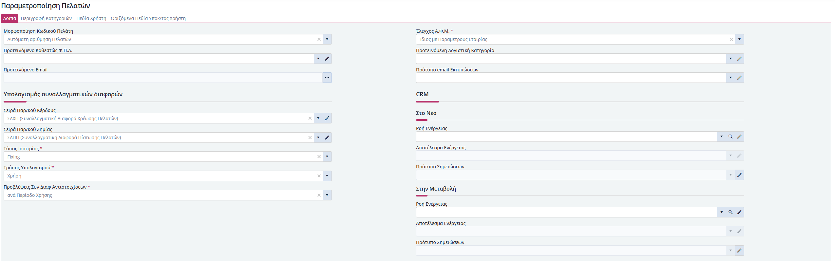Expand the Προτεινόμενο Καθεστώς Φ.Π.Α. dropdown
The image size is (835, 261).
[318, 59]
